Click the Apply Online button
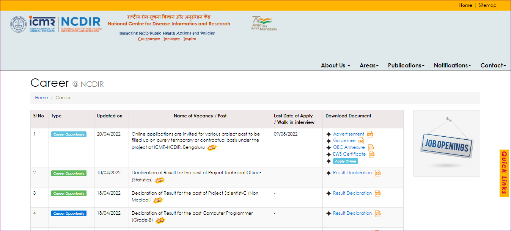 click(345, 161)
